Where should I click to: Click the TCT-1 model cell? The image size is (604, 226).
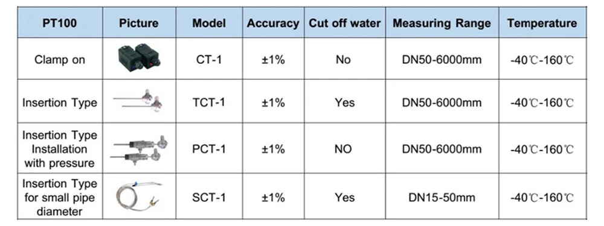[209, 102]
